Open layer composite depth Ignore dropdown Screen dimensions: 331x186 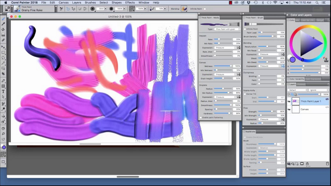click(319, 90)
